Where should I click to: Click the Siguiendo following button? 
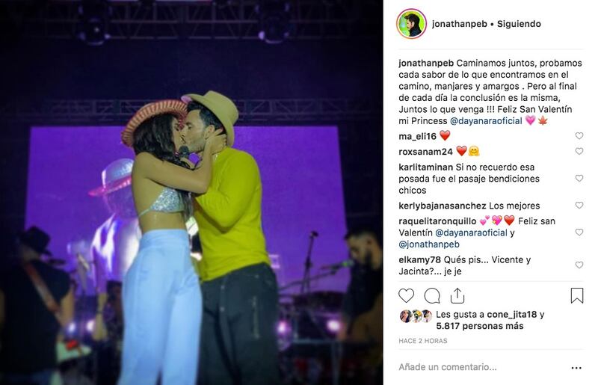(519, 24)
